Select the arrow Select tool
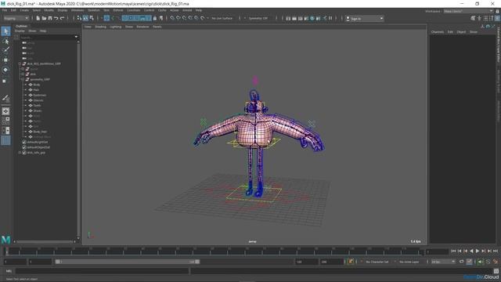The width and height of the screenshot is (501, 282). tap(5, 31)
